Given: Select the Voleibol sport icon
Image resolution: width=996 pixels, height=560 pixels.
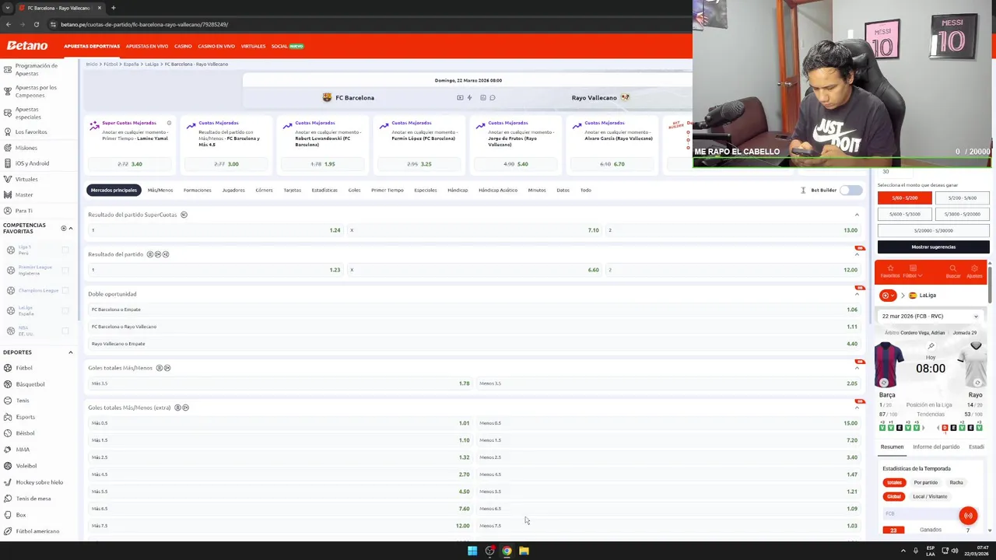Looking at the screenshot, I should coord(8,466).
